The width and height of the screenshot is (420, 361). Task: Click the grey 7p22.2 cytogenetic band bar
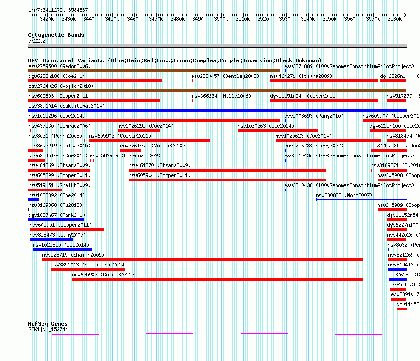(217, 46)
